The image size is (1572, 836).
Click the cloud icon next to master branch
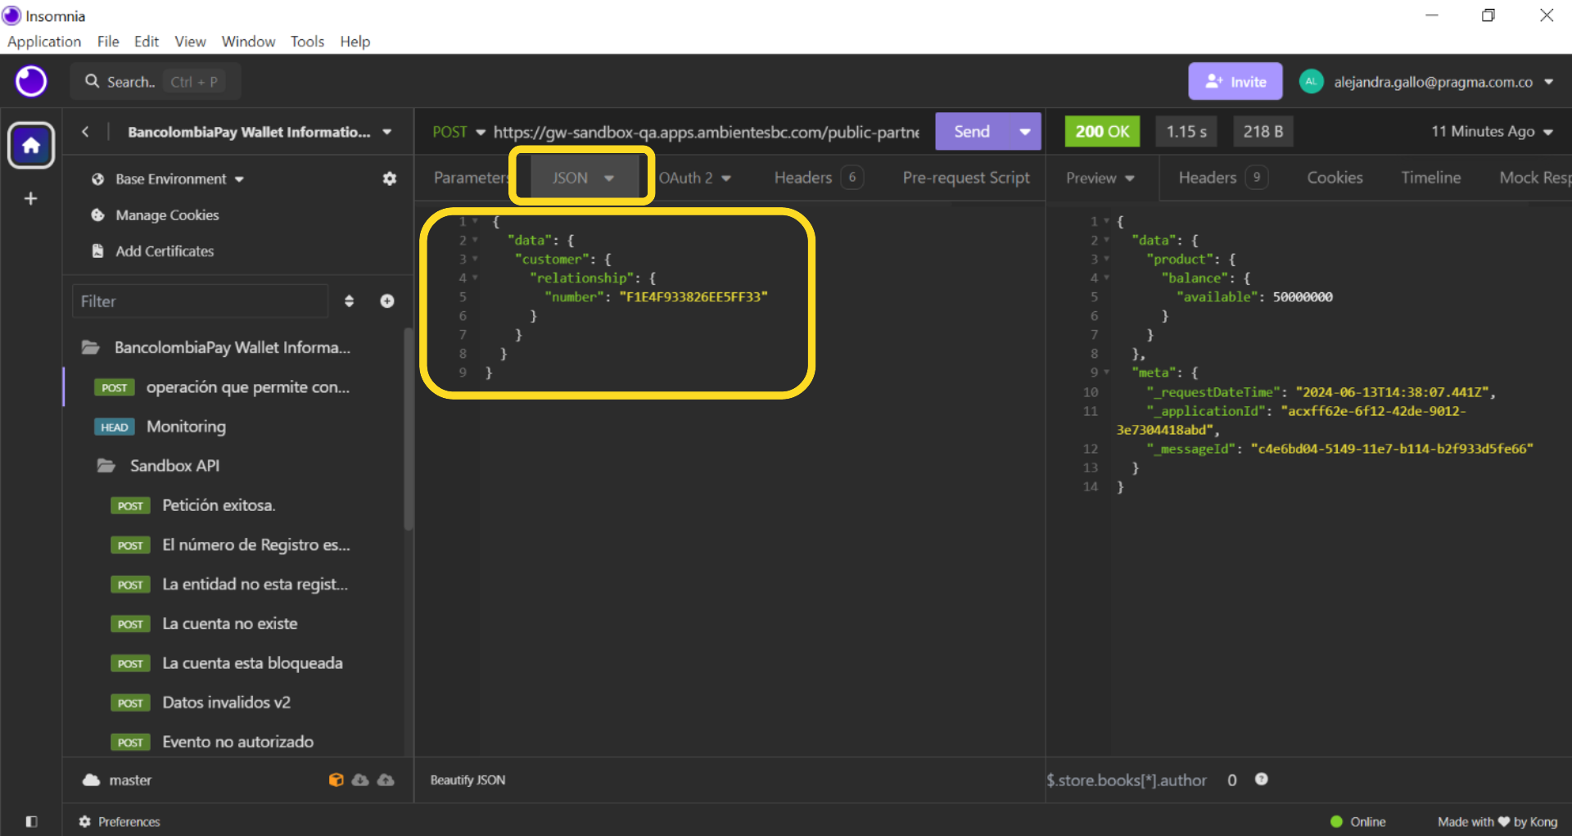pos(91,780)
